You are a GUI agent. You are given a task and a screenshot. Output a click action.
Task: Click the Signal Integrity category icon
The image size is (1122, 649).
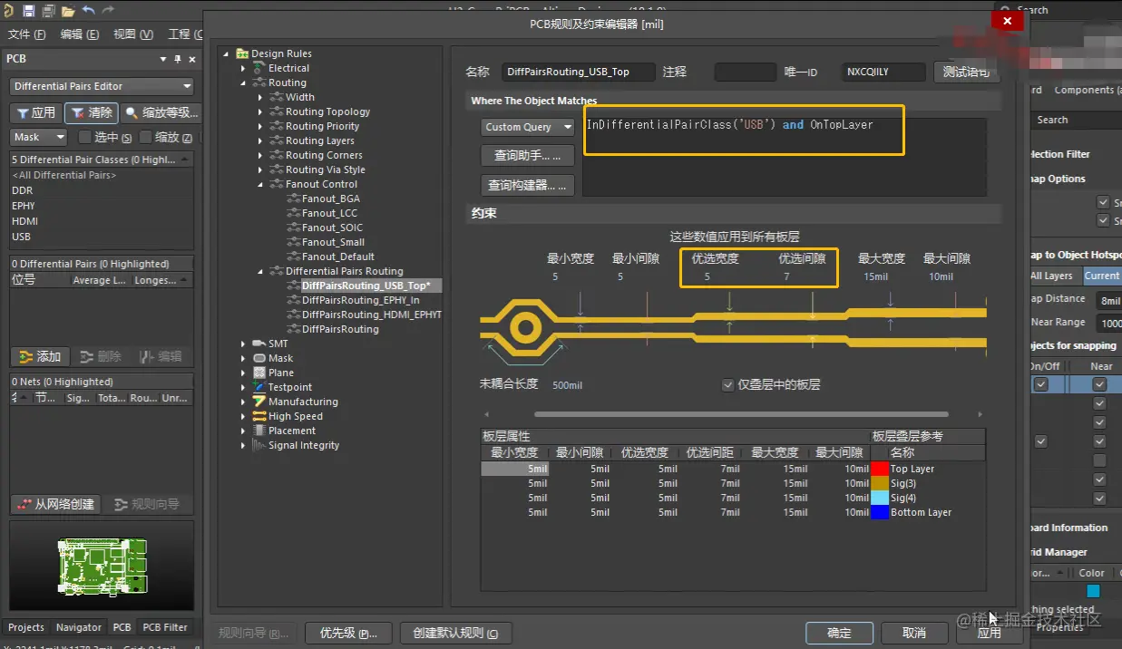pyautogui.click(x=259, y=445)
